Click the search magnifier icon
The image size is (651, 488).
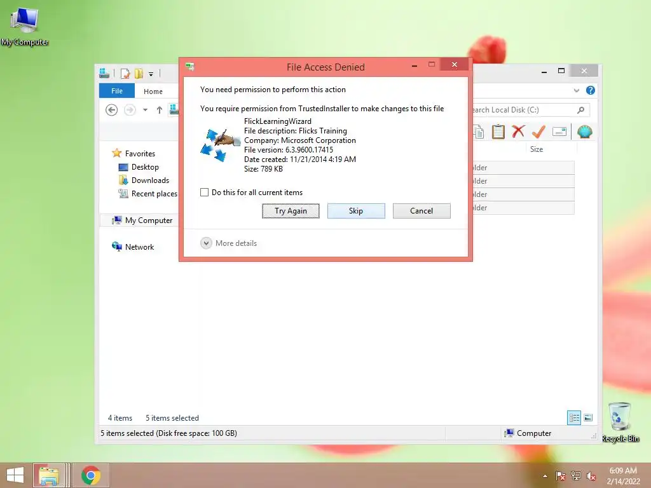pos(581,110)
